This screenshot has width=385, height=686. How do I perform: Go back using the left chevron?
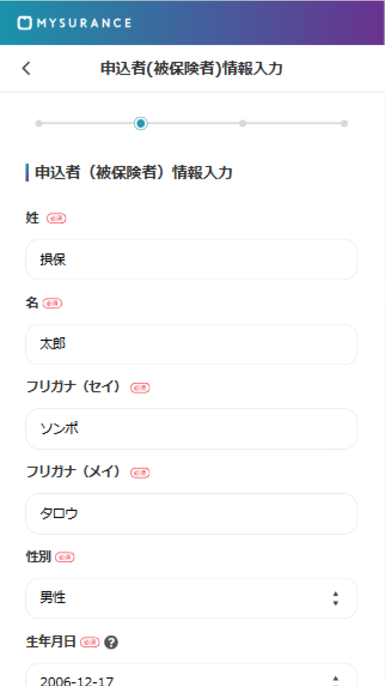[x=26, y=68]
